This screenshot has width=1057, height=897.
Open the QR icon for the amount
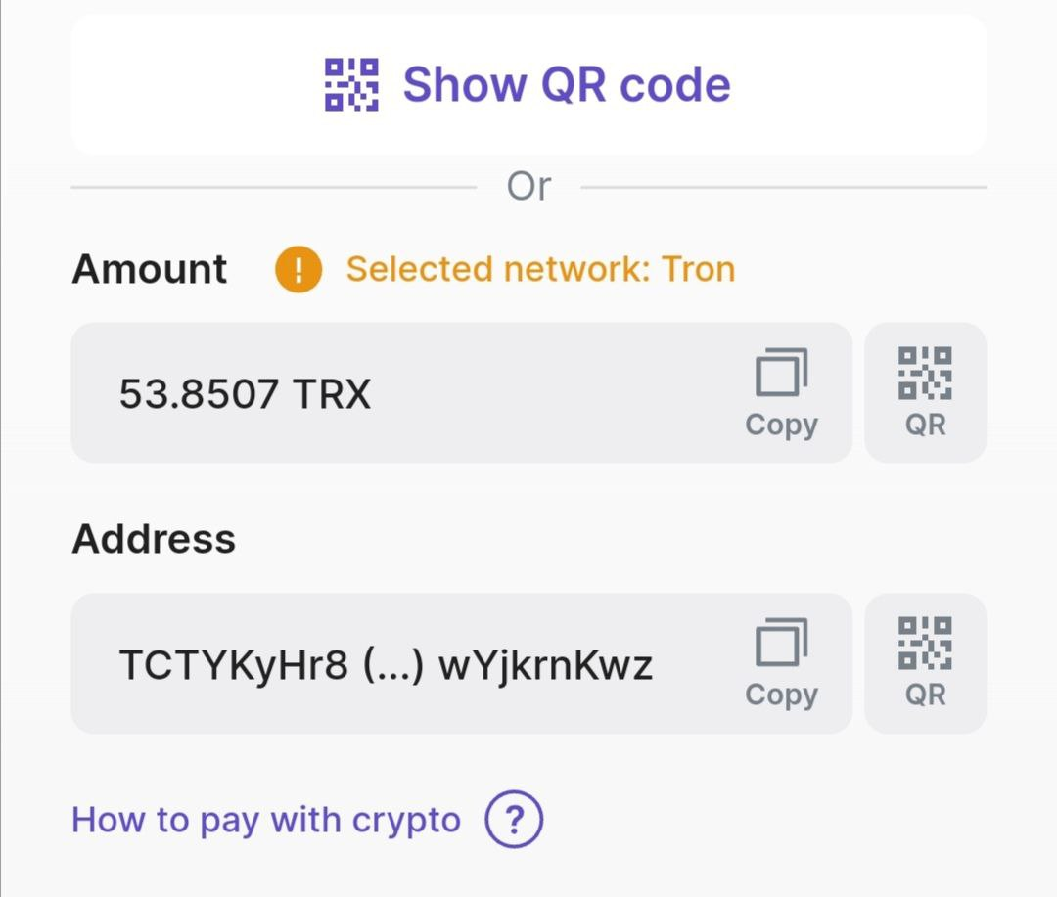[x=925, y=374]
